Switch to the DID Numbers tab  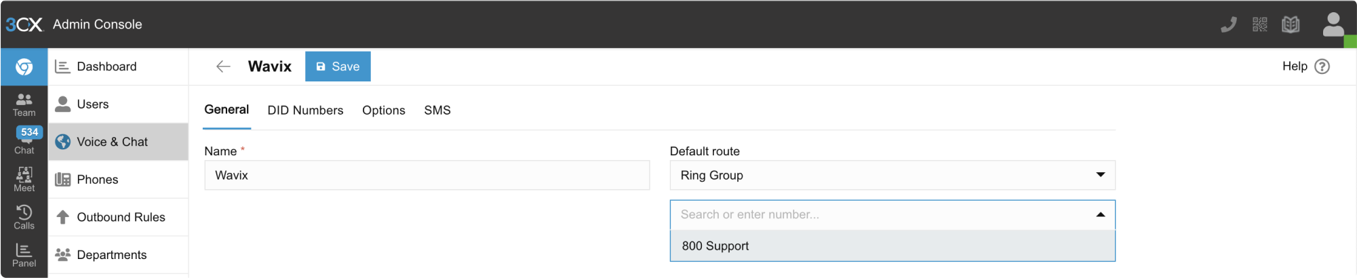pos(305,111)
